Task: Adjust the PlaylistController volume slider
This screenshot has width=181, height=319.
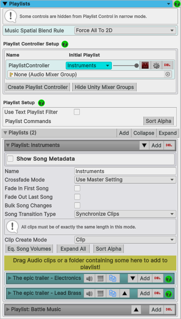Action: click(x=126, y=66)
